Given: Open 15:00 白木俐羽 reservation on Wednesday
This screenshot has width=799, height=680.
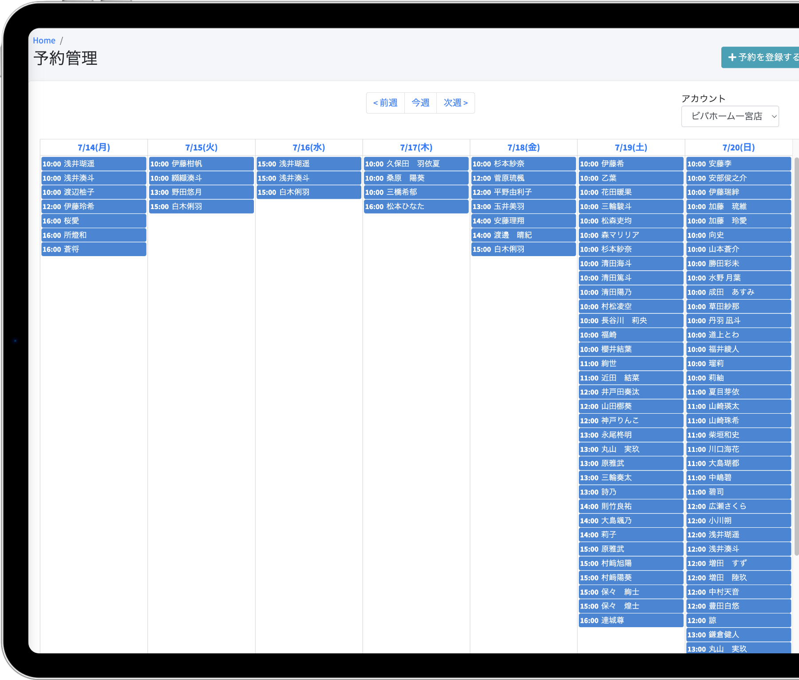Looking at the screenshot, I should 309,192.
